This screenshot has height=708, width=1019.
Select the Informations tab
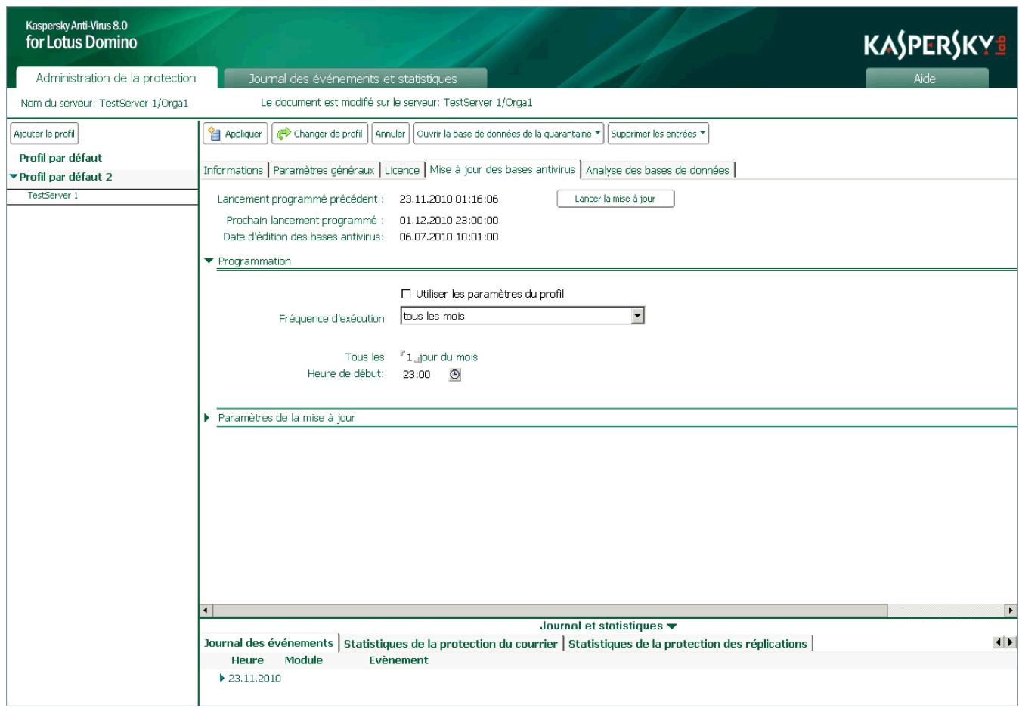click(x=233, y=170)
